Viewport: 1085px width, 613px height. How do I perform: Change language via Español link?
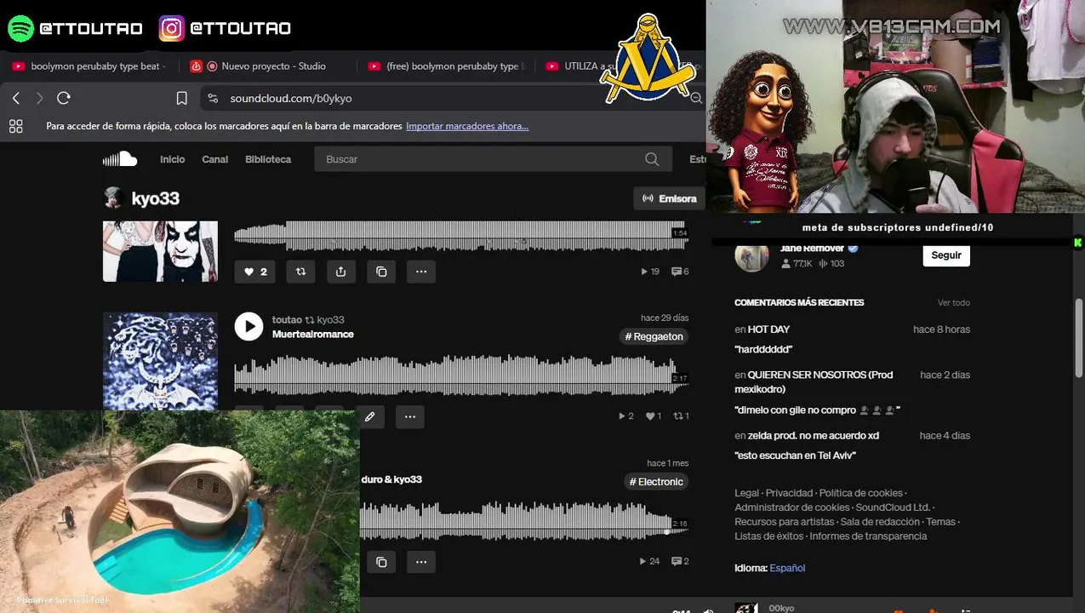coord(787,568)
